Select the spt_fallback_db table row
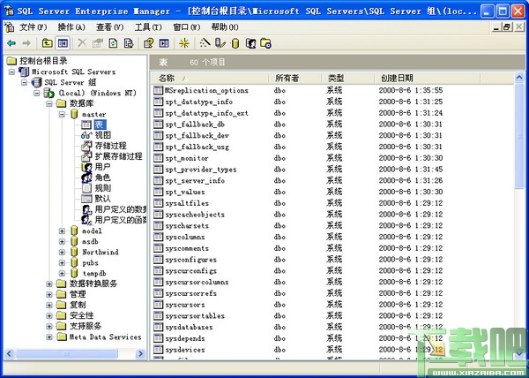Screen dimensions: 529x378 click(195, 124)
